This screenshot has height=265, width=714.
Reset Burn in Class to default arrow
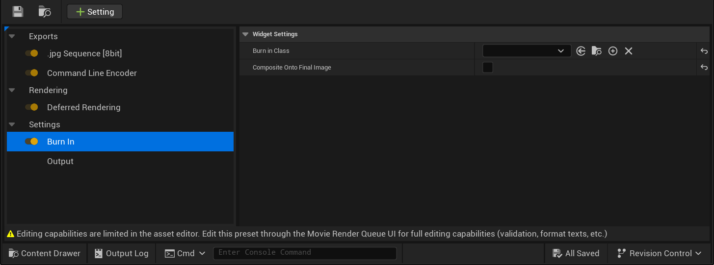point(704,51)
